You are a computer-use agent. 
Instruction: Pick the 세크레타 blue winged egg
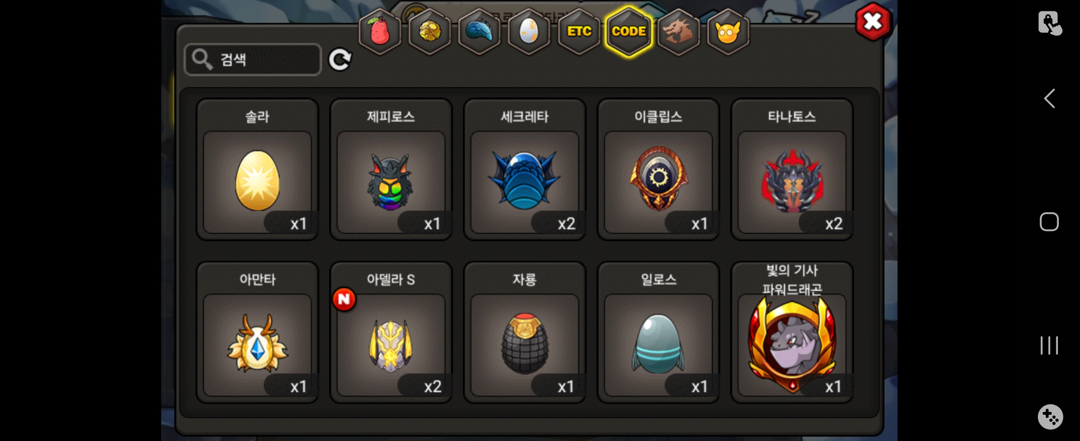point(524,169)
